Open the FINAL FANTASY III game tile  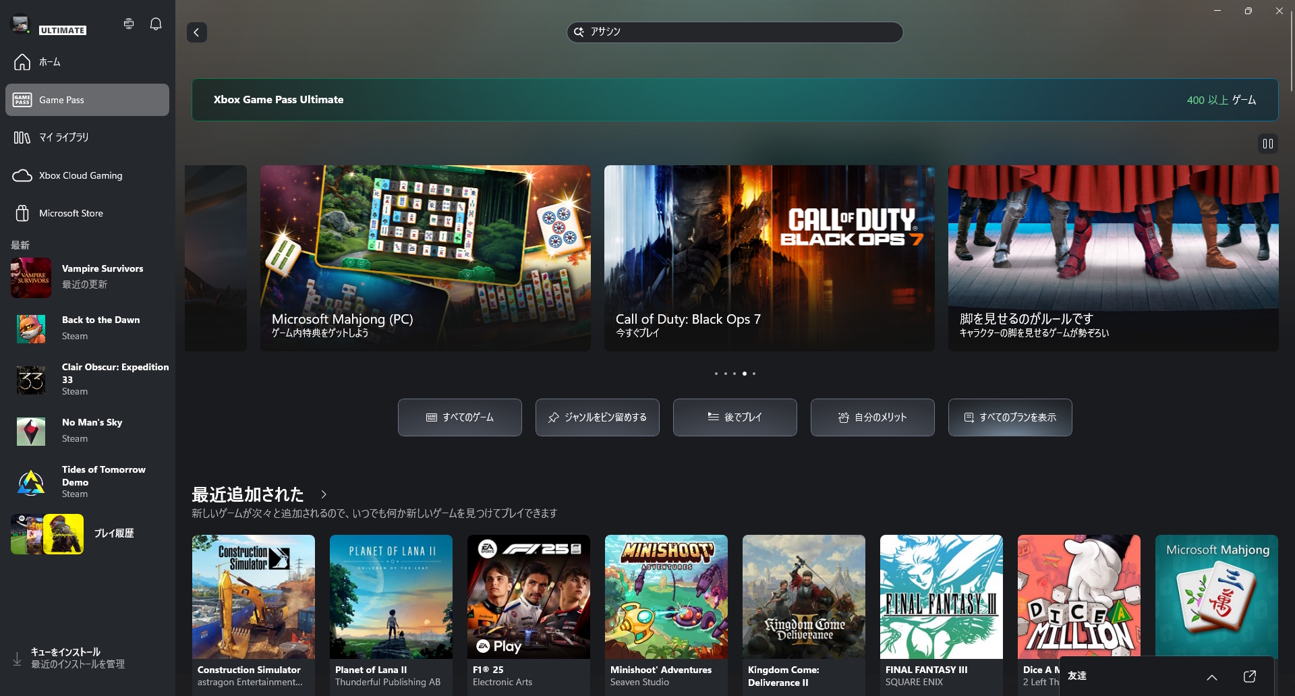[x=942, y=614]
